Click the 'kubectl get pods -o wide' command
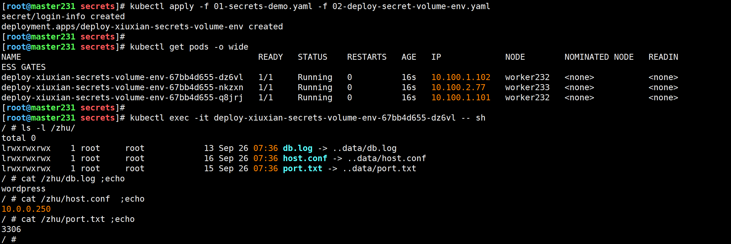The height and width of the screenshot is (244, 731). pyautogui.click(x=189, y=47)
